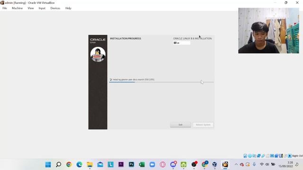Open VirtualBox Manager cube icon on taskbar

pos(214,164)
